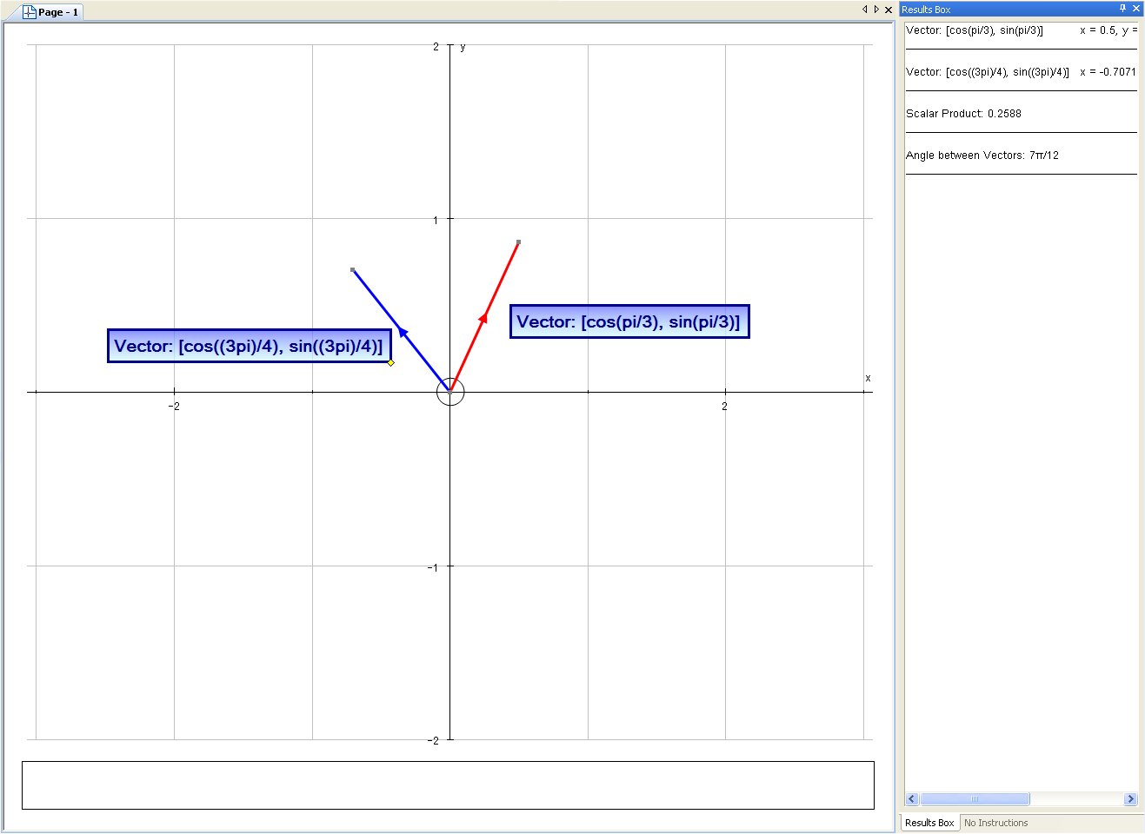Click the back page navigation arrow
This screenshot has width=1145, height=834.
pyautogui.click(x=864, y=9)
